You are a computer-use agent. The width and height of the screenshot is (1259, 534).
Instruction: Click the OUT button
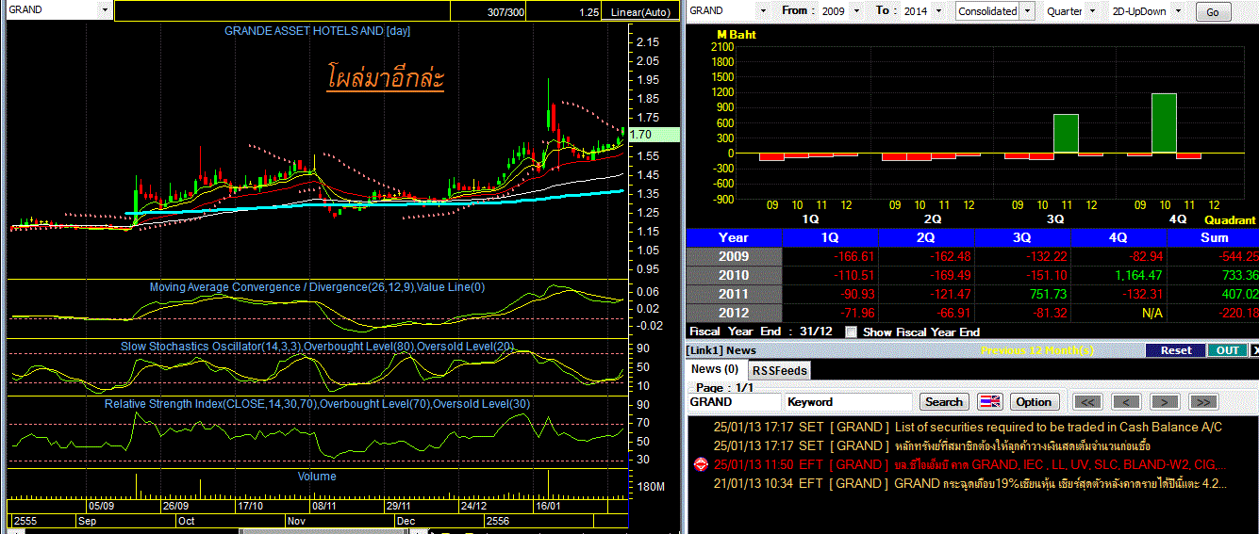1227,350
